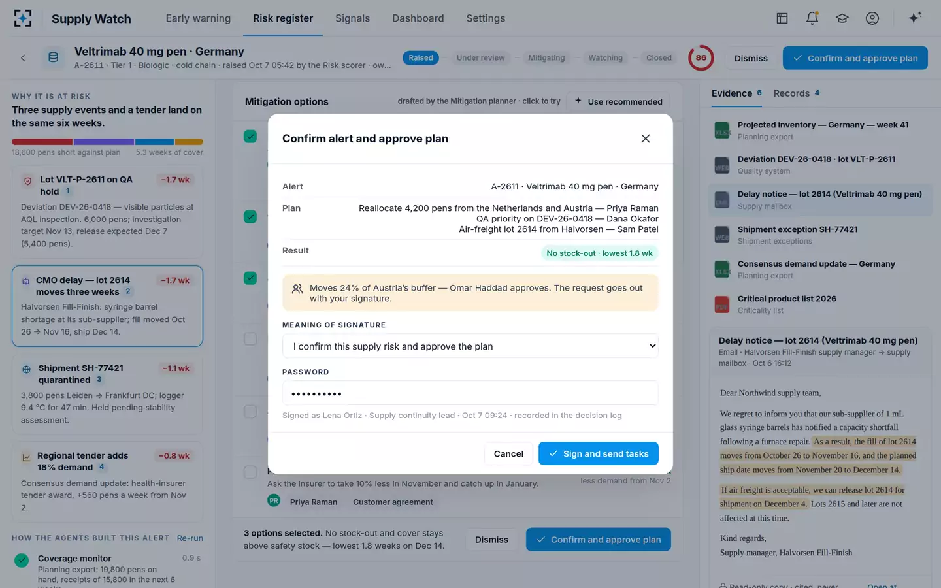Go to the Dashboard tab
This screenshot has height=588, width=941.
[x=418, y=18]
